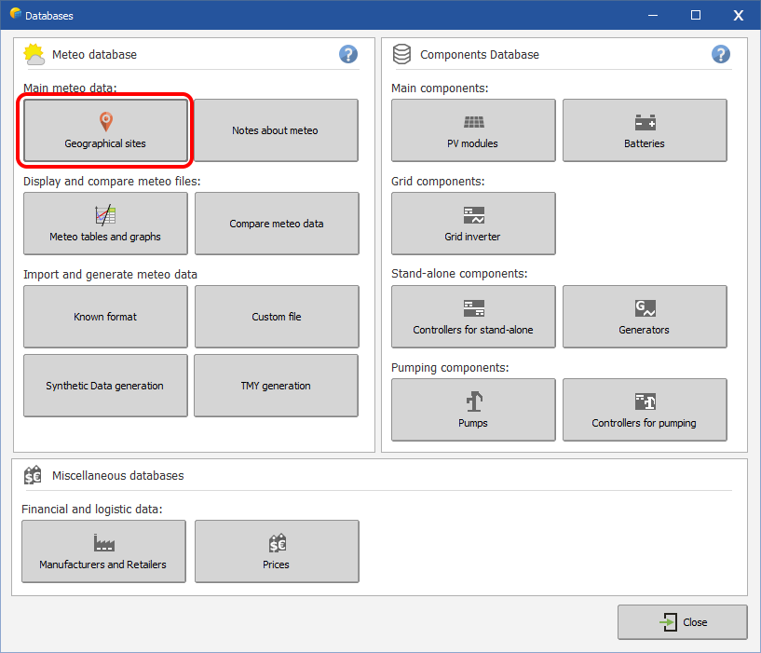Open Manufacturers and Retailers data
Screen dimensions: 761x653
coord(103,551)
